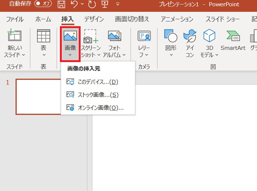This screenshot has width=257, height=191.
Task: Select the slide 1 thumbnail
Action: 38,97
